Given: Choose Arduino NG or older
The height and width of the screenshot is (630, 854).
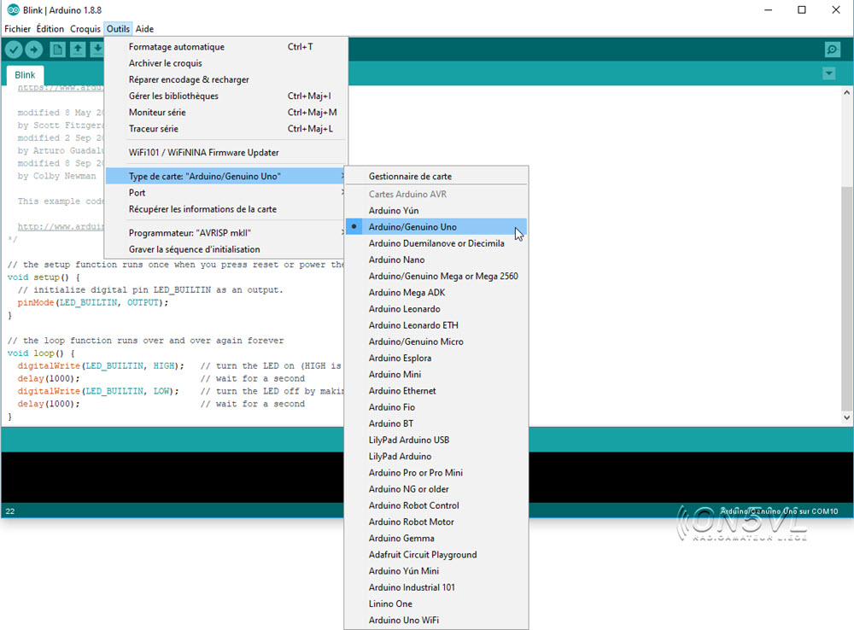Looking at the screenshot, I should pos(436,488).
